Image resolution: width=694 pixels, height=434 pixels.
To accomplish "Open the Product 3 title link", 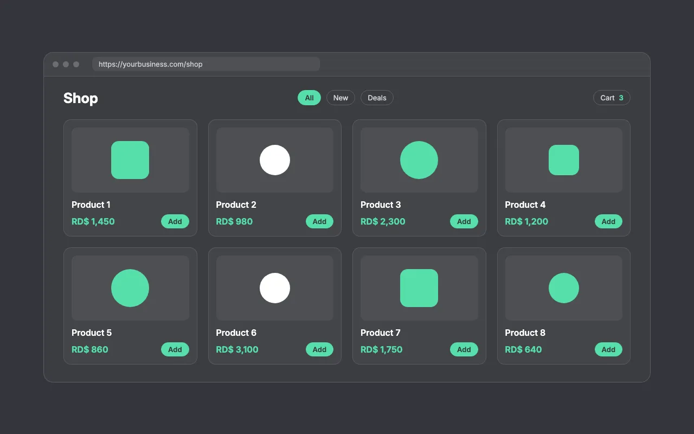I will click(381, 205).
